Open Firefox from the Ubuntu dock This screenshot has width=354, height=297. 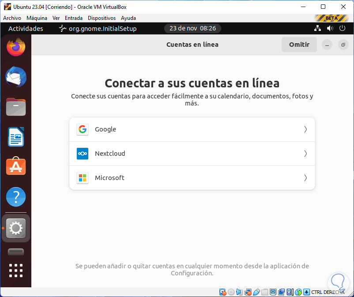16,47
